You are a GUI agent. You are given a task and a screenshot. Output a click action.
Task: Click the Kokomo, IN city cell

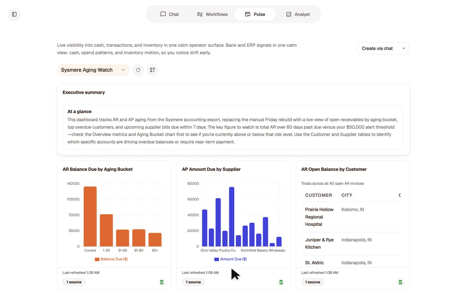[353, 209]
